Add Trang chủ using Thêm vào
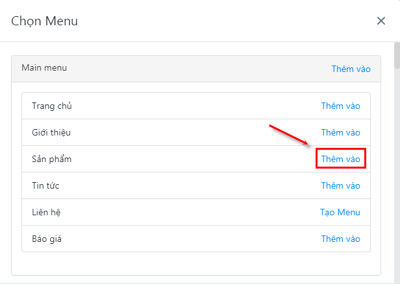The width and height of the screenshot is (400, 284). [340, 106]
